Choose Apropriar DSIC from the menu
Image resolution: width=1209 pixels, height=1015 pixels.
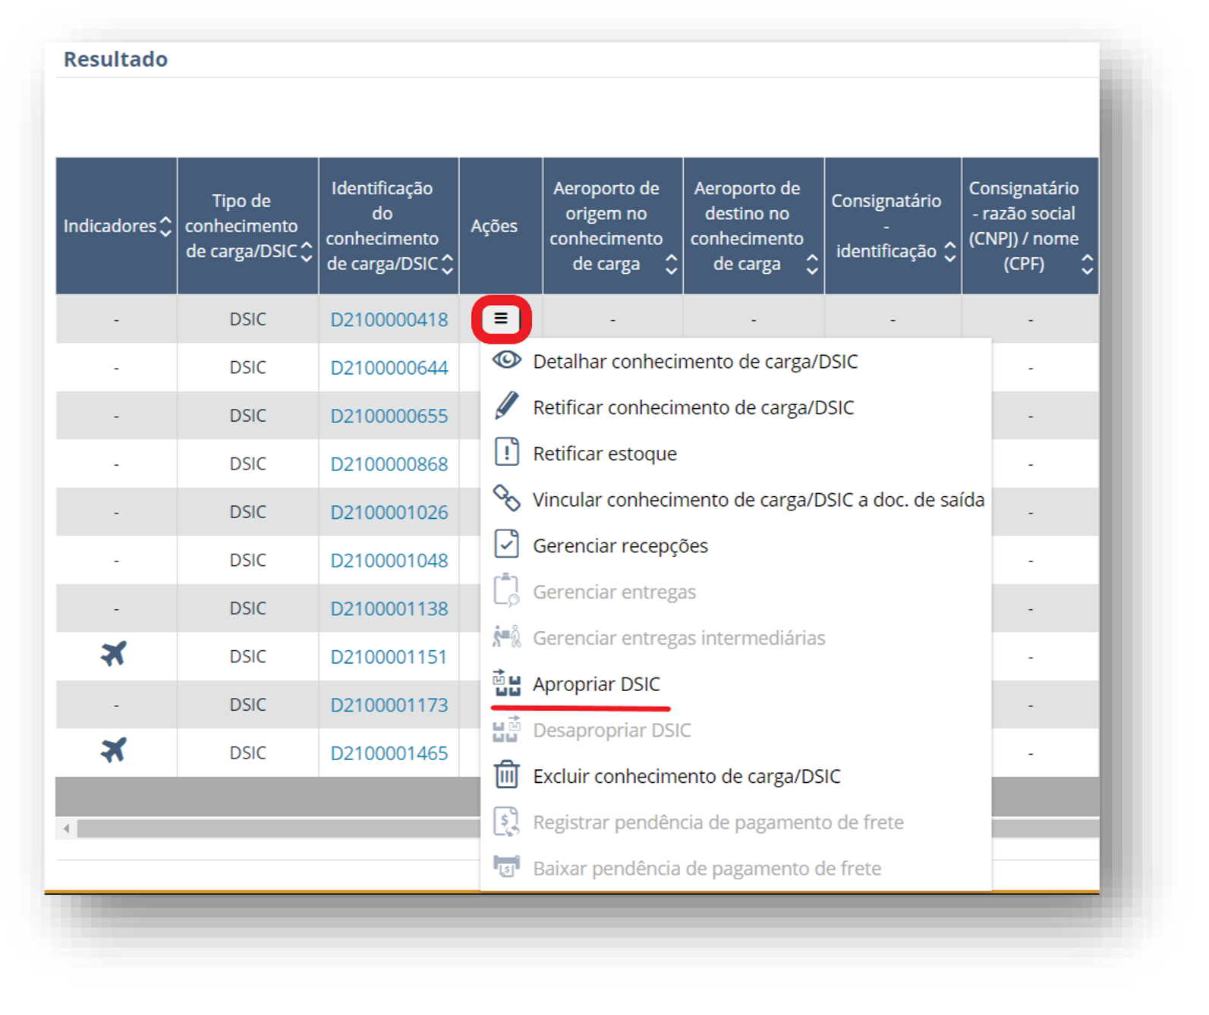point(597,684)
